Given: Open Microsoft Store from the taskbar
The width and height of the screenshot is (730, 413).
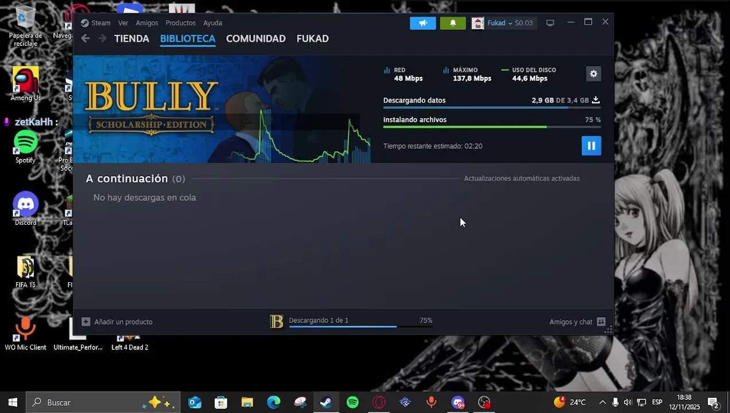Looking at the screenshot, I should (x=221, y=403).
